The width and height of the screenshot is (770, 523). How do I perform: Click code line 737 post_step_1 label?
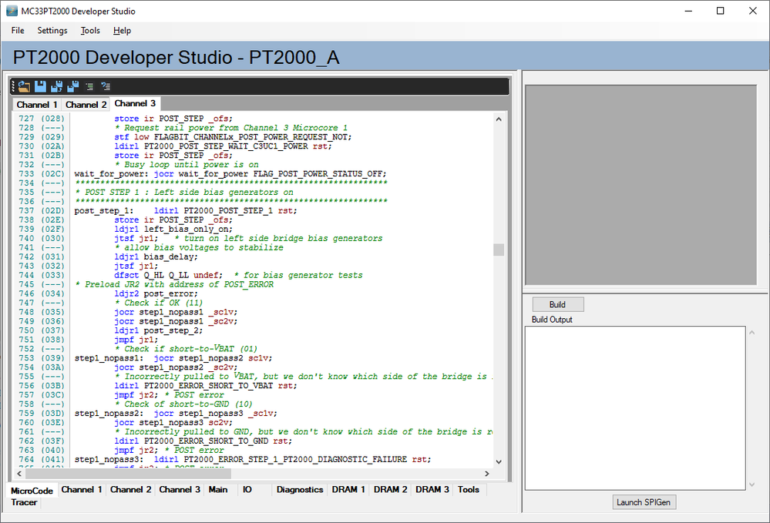click(x=103, y=211)
